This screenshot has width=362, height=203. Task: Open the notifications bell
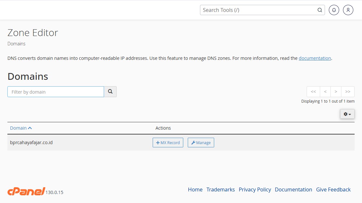[334, 10]
